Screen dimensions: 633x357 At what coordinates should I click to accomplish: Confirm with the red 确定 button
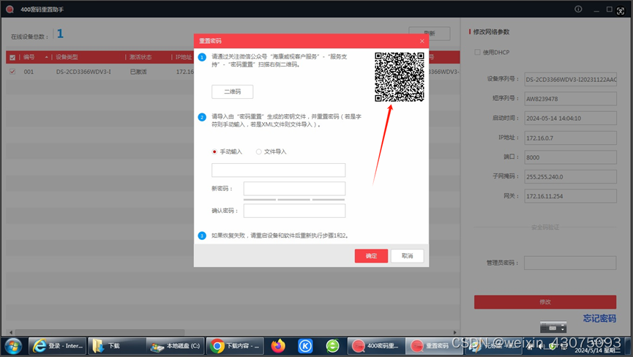coord(372,256)
